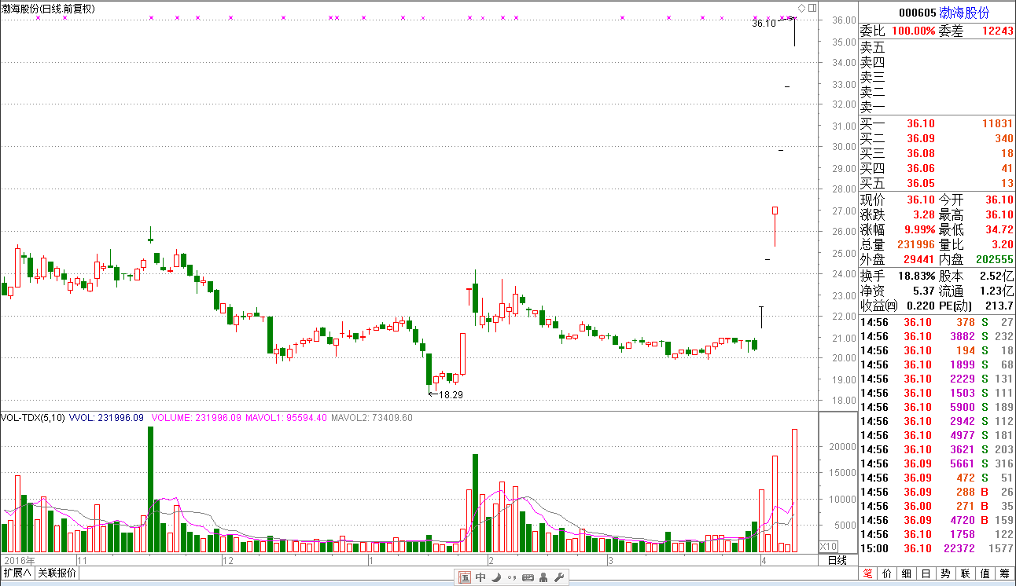This screenshot has width=1016, height=586.
Task: Click the 买一 volume 11831
Action: (998, 123)
